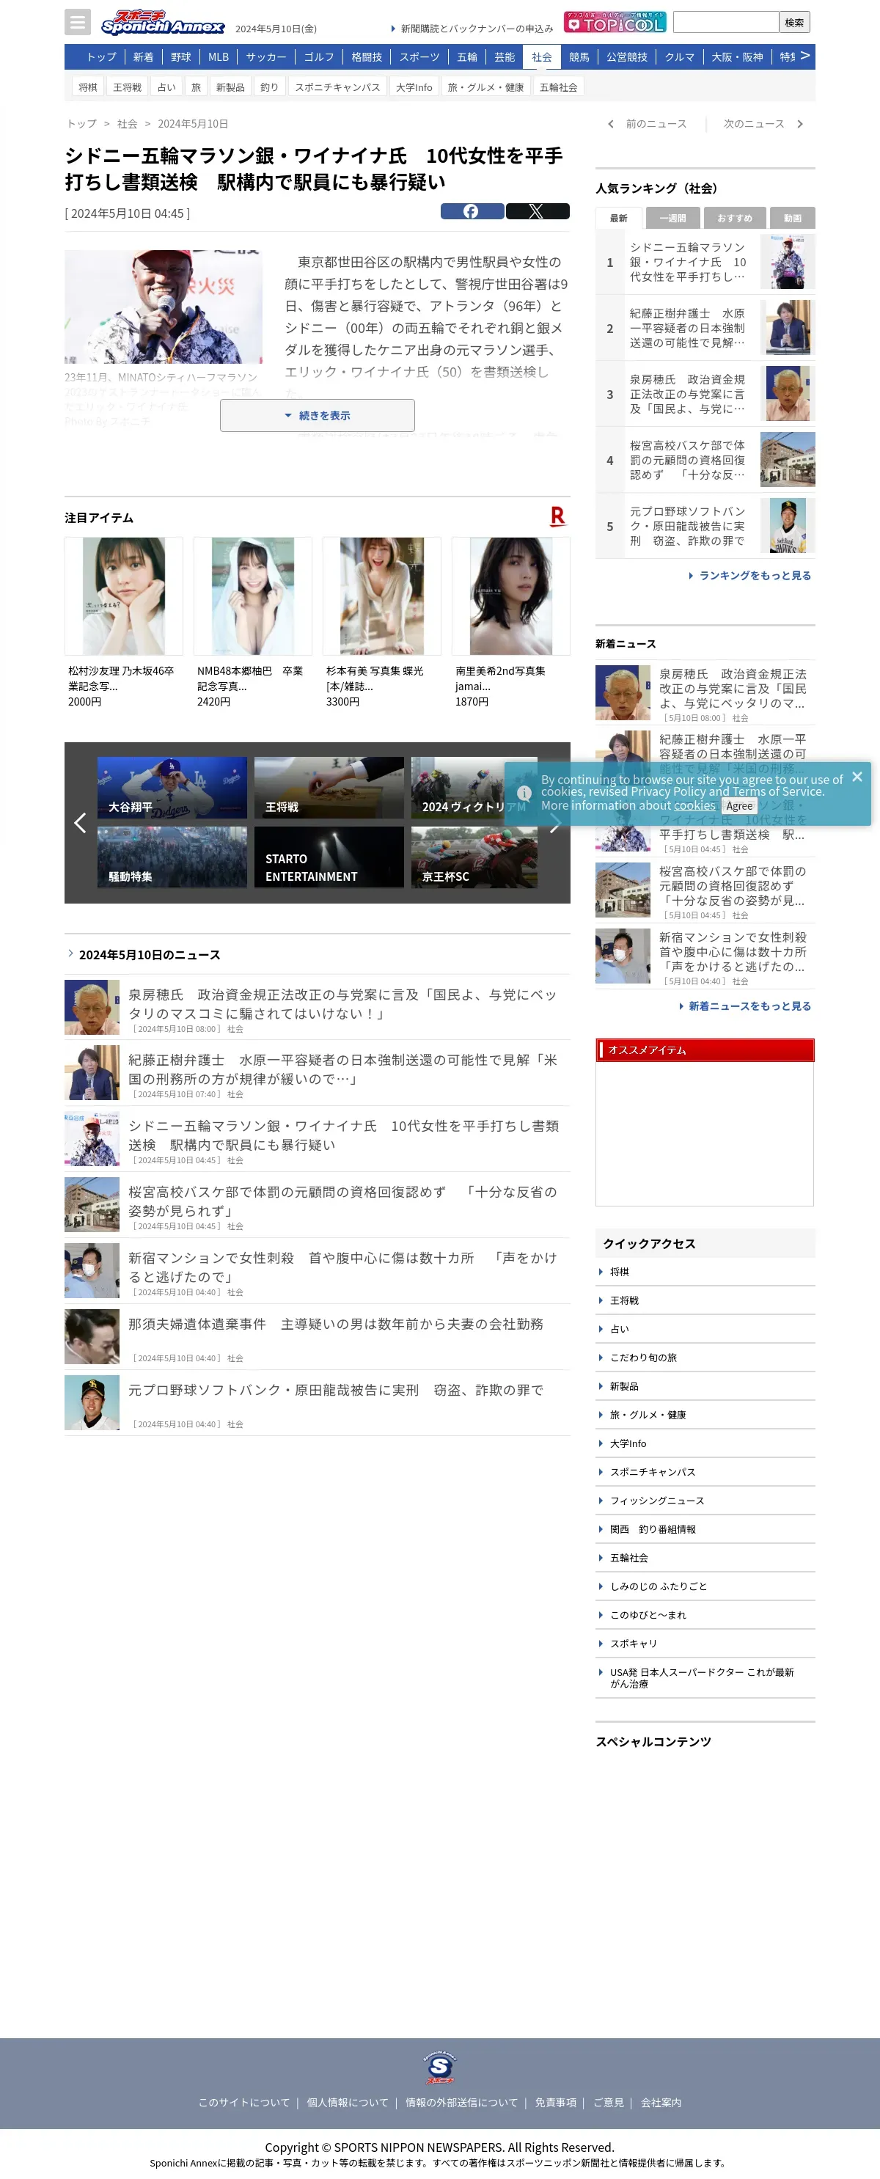Image resolution: width=880 pixels, height=2179 pixels.
Task: Expand article with 続きを表示 button
Action: click(318, 415)
